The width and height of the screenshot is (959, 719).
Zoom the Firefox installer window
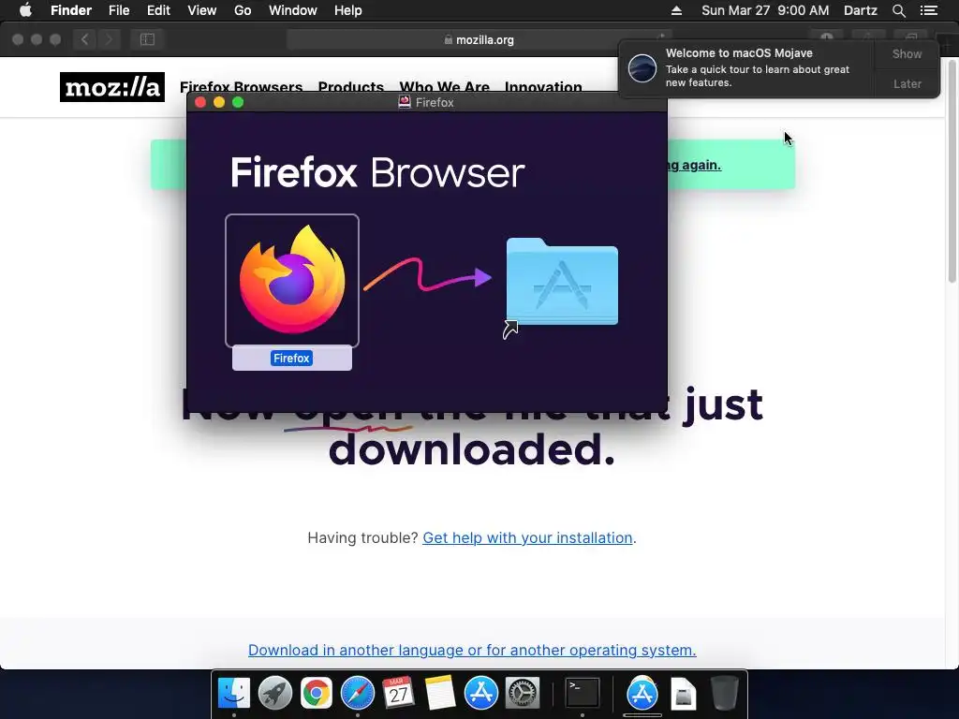pos(238,102)
